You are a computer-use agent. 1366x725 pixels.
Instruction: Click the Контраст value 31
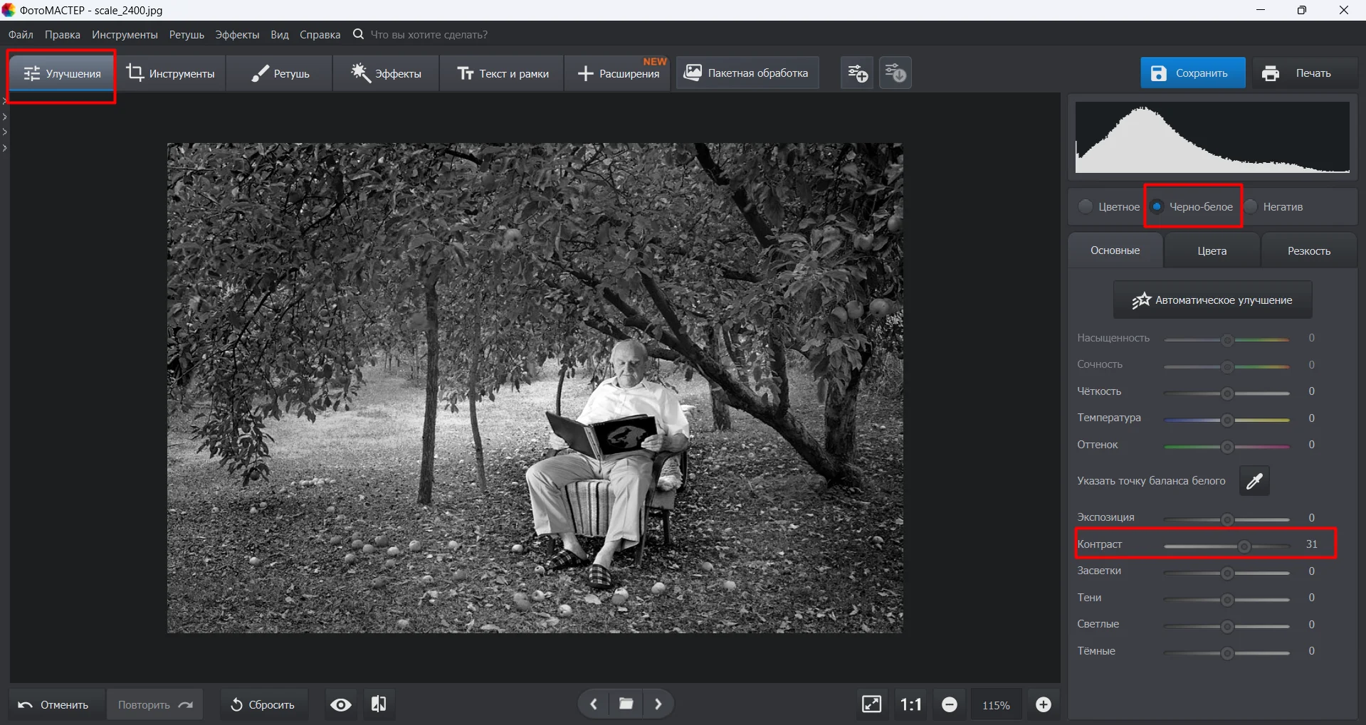click(x=1311, y=544)
